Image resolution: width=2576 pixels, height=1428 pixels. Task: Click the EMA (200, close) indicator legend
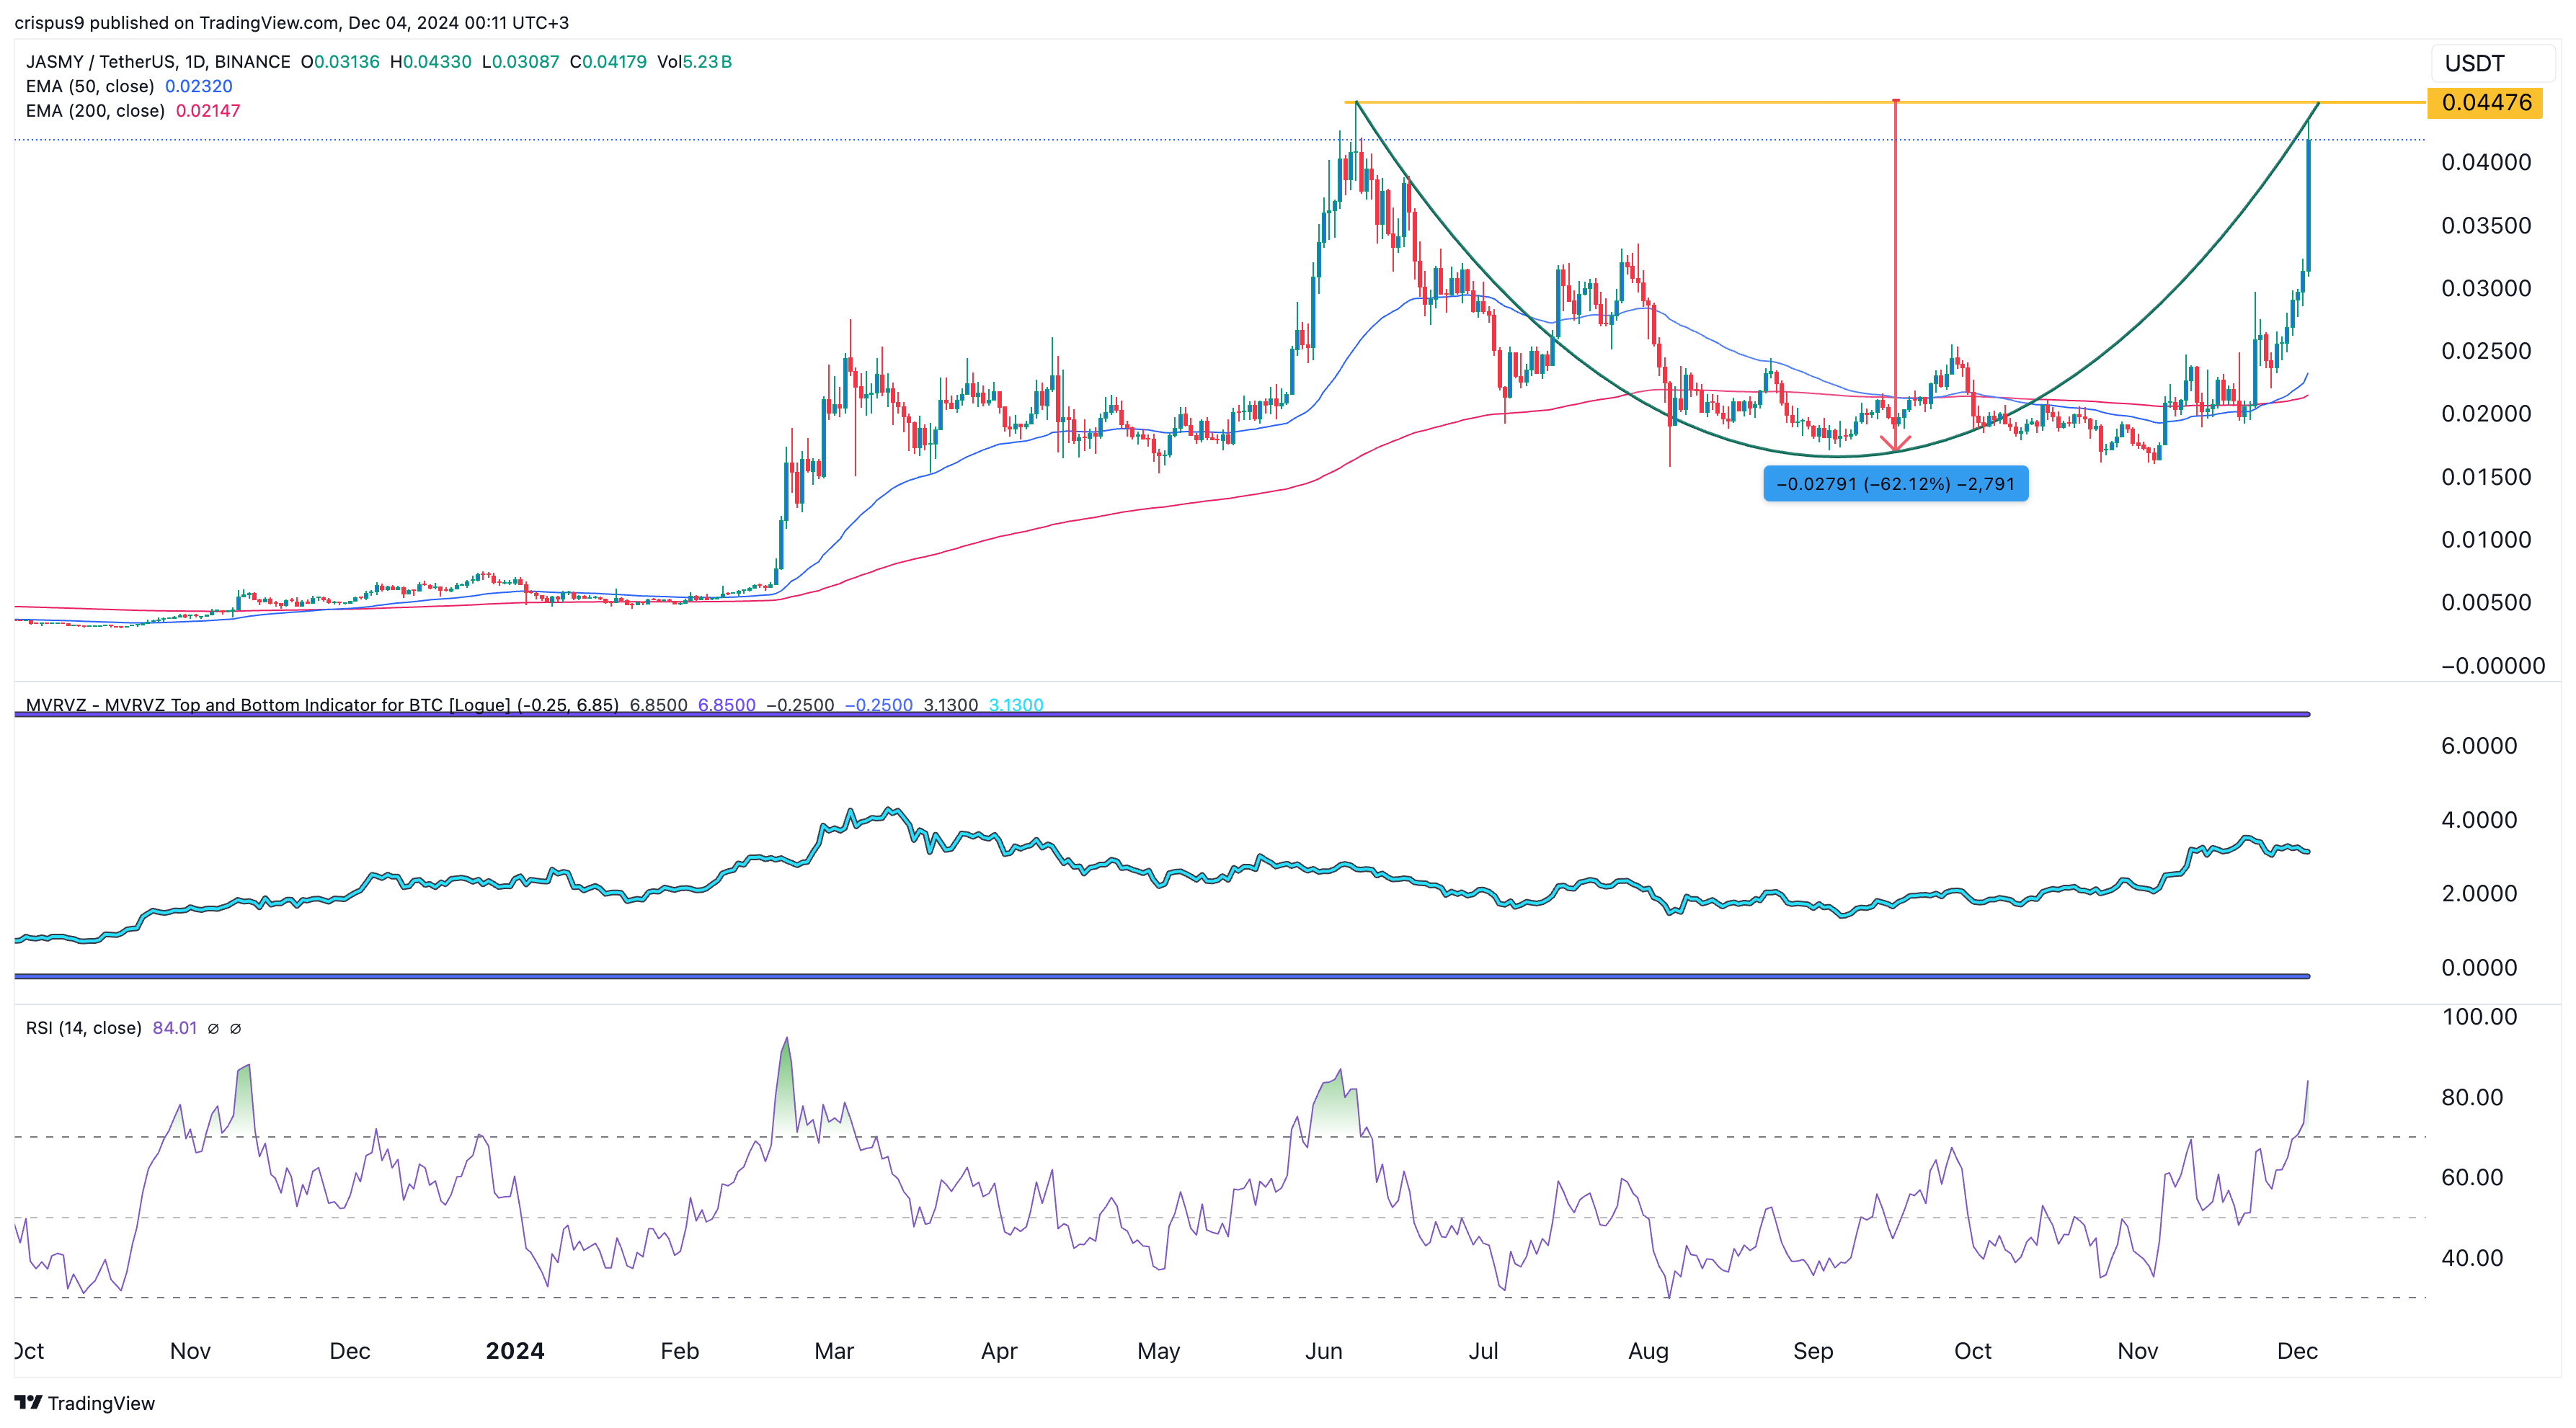[x=95, y=111]
